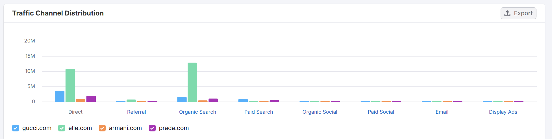The height and width of the screenshot is (139, 552).
Task: Uncheck the elle.com series checkbox
Action: point(62,128)
